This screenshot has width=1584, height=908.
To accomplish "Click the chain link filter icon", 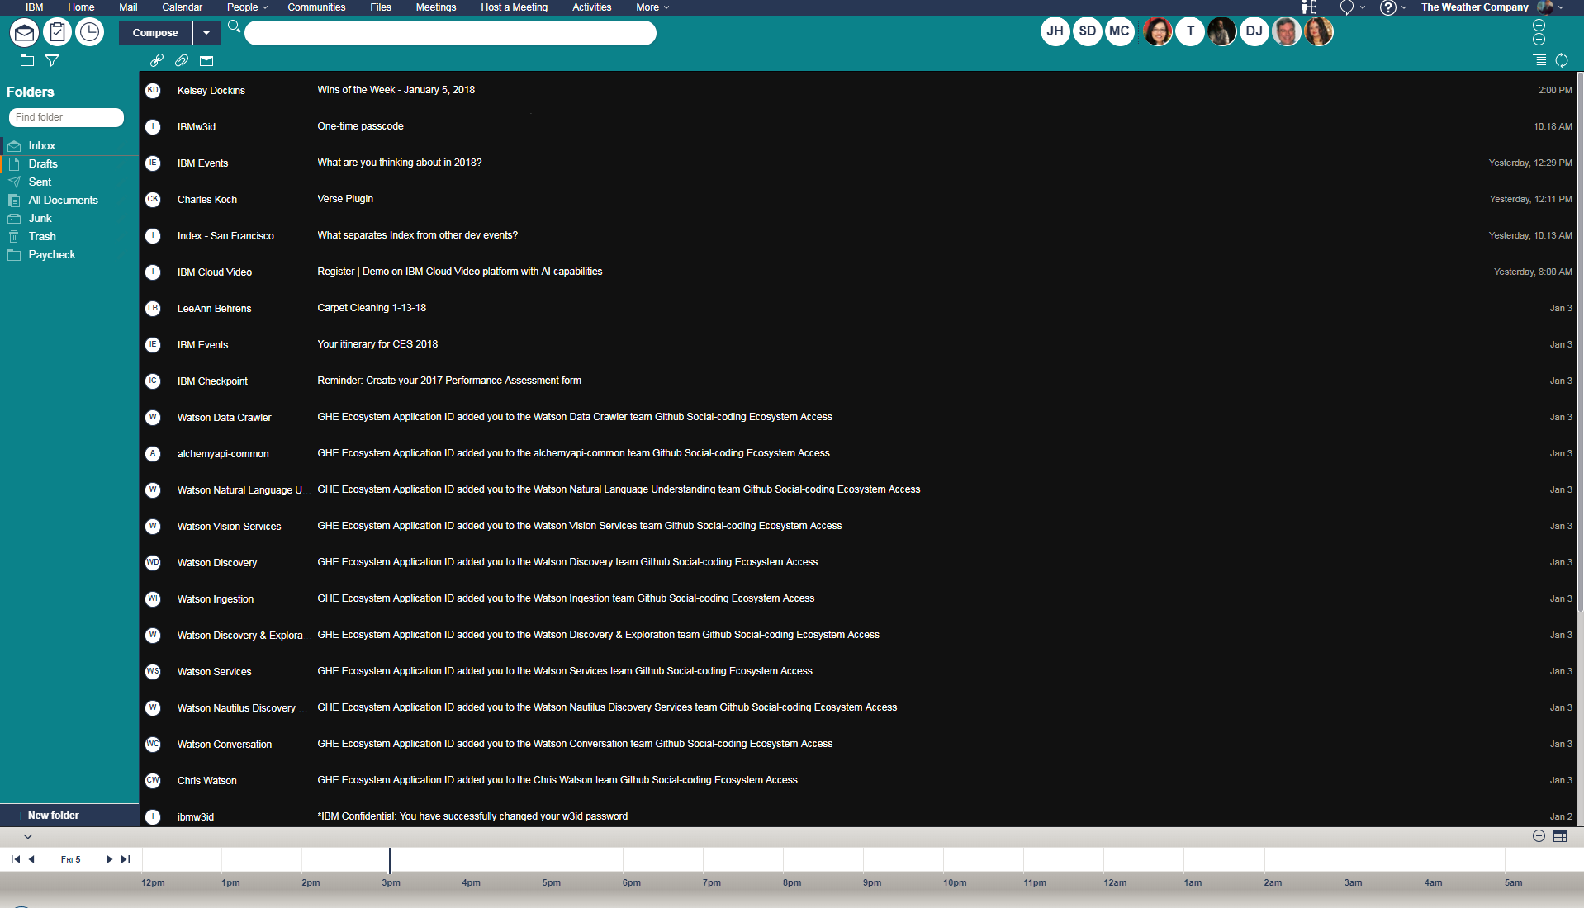I will [157, 60].
